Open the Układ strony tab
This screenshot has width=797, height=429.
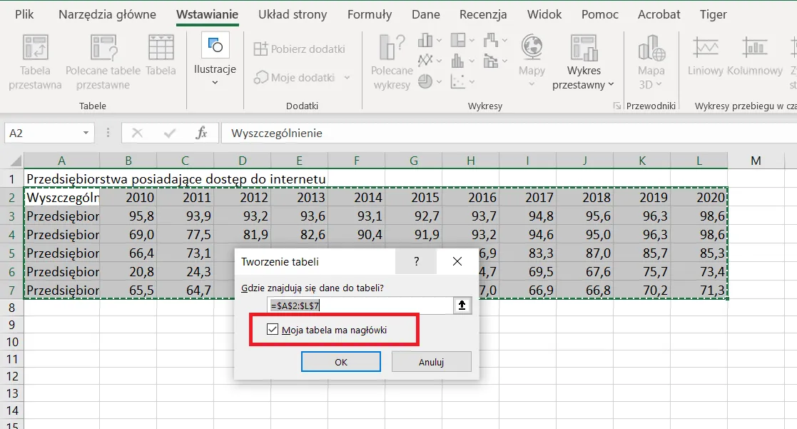click(293, 14)
